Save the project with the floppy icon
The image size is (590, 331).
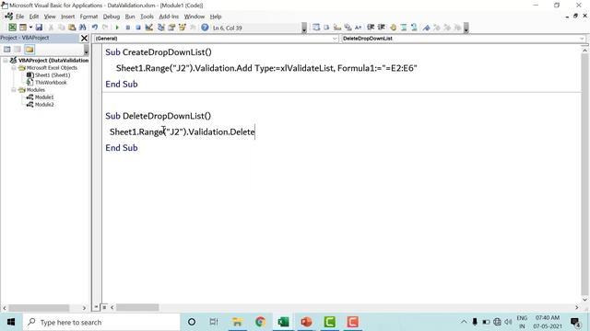pos(39,28)
